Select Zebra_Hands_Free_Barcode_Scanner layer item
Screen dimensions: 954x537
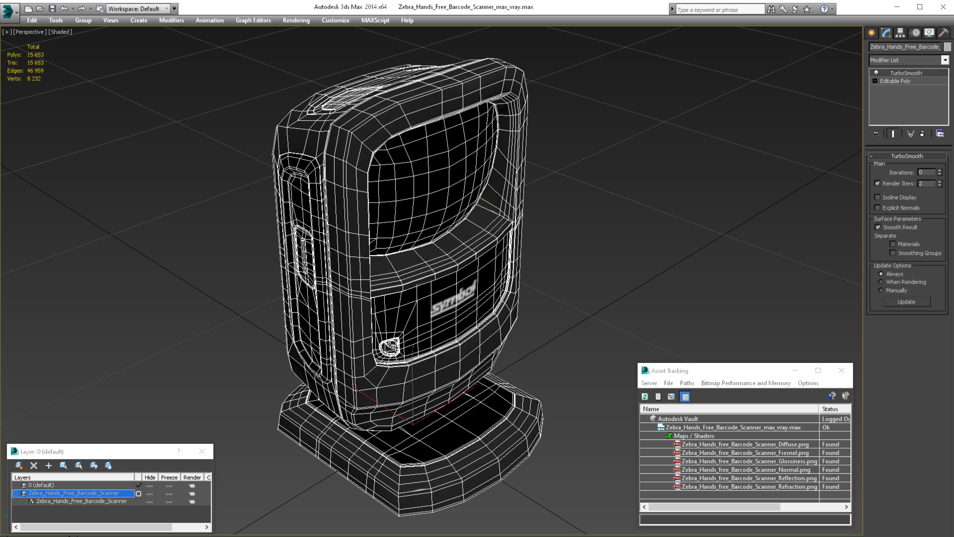(74, 493)
